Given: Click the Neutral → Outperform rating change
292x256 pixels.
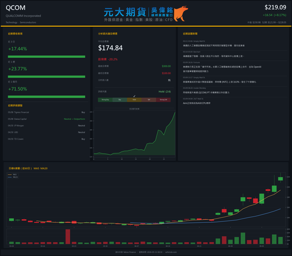Looking at the screenshot, I should (x=74, y=119).
